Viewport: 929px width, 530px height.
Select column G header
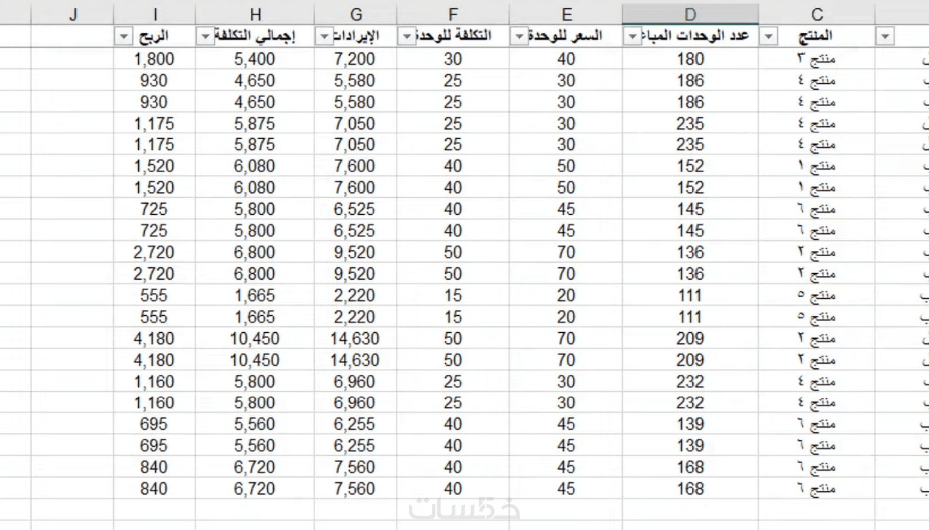[x=356, y=14]
